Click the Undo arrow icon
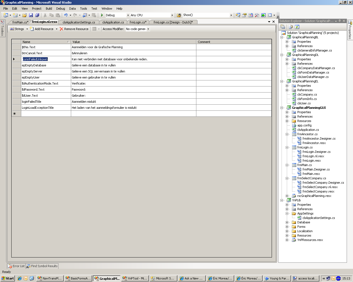 tap(66, 15)
